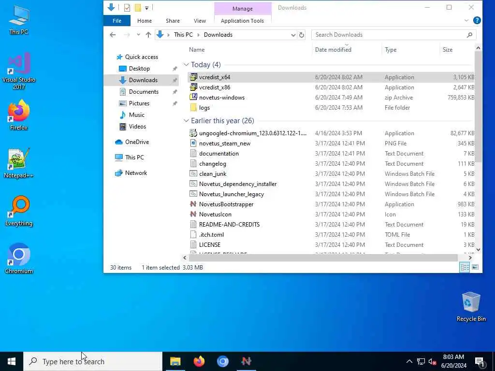
Task: Open Firefox desktop shortcut
Action: click(19, 115)
